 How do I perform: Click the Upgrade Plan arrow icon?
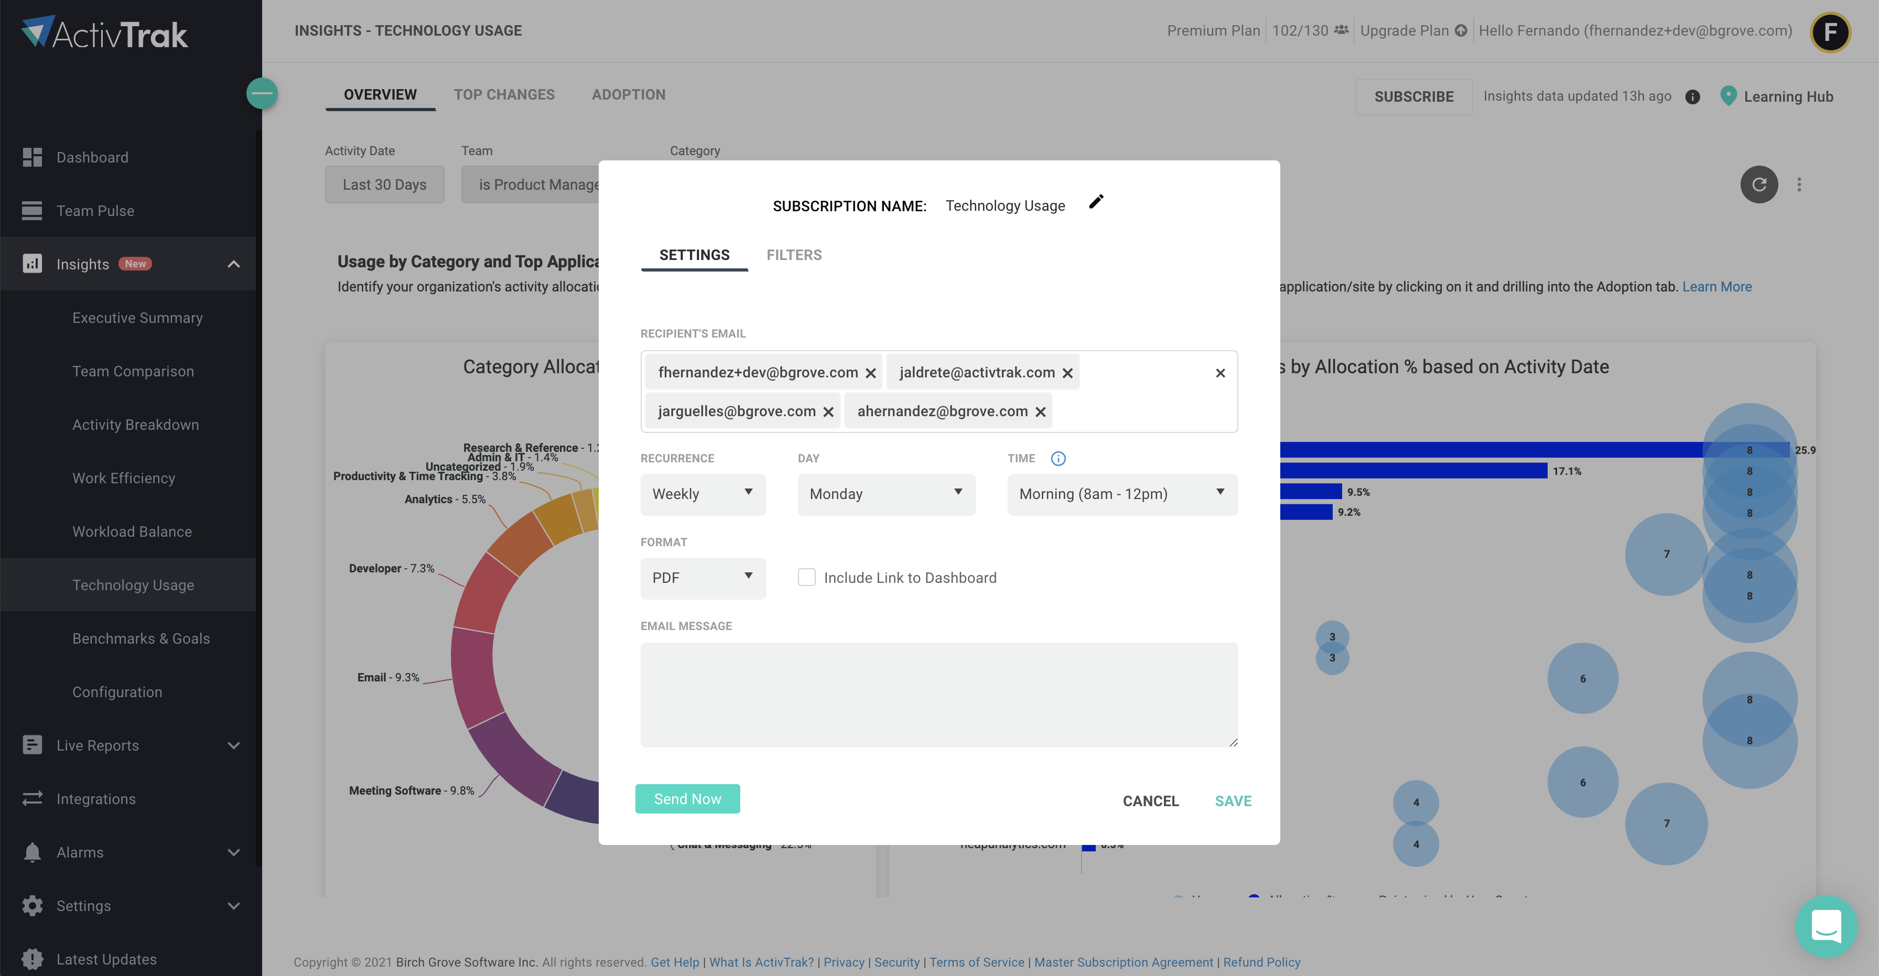(1460, 30)
